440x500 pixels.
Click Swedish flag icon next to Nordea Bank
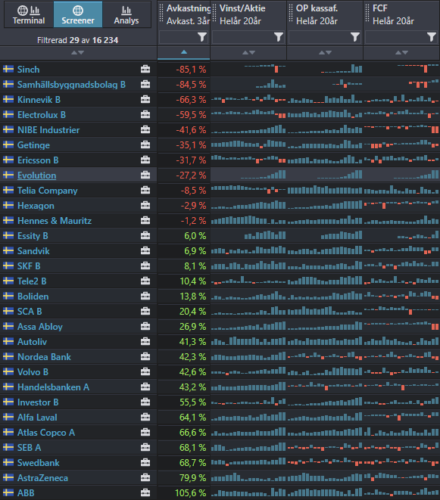pyautogui.click(x=8, y=356)
